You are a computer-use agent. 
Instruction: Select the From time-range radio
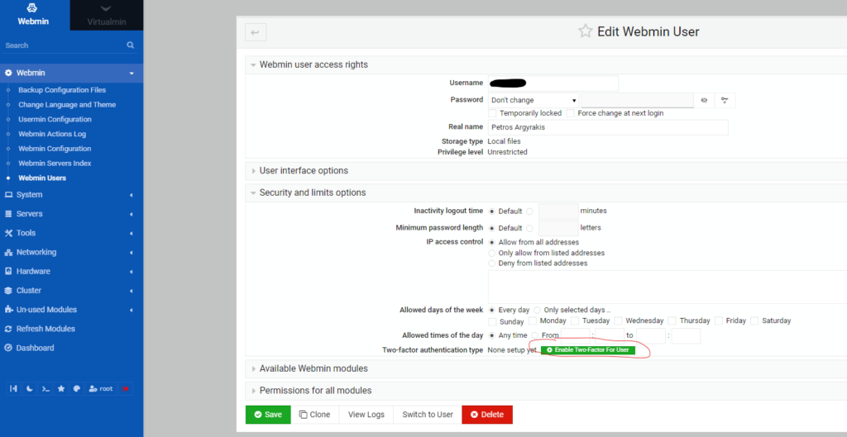tap(535, 335)
